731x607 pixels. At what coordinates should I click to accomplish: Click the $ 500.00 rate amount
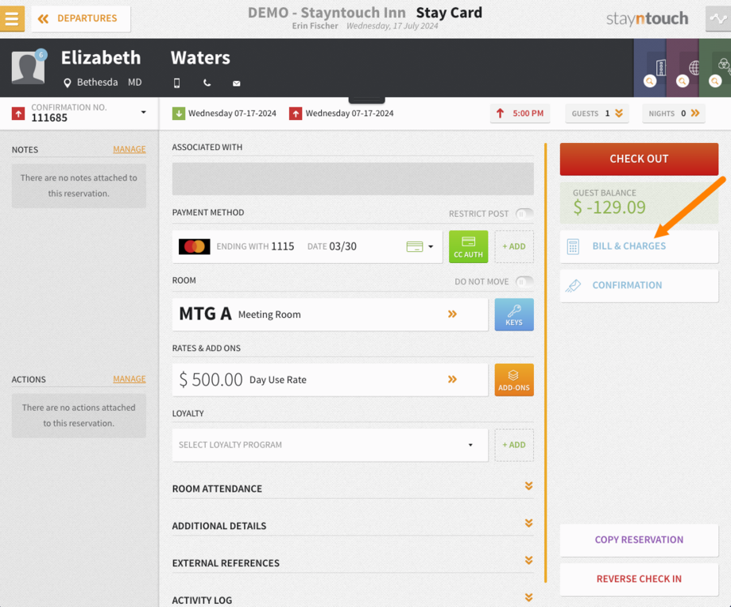click(211, 380)
